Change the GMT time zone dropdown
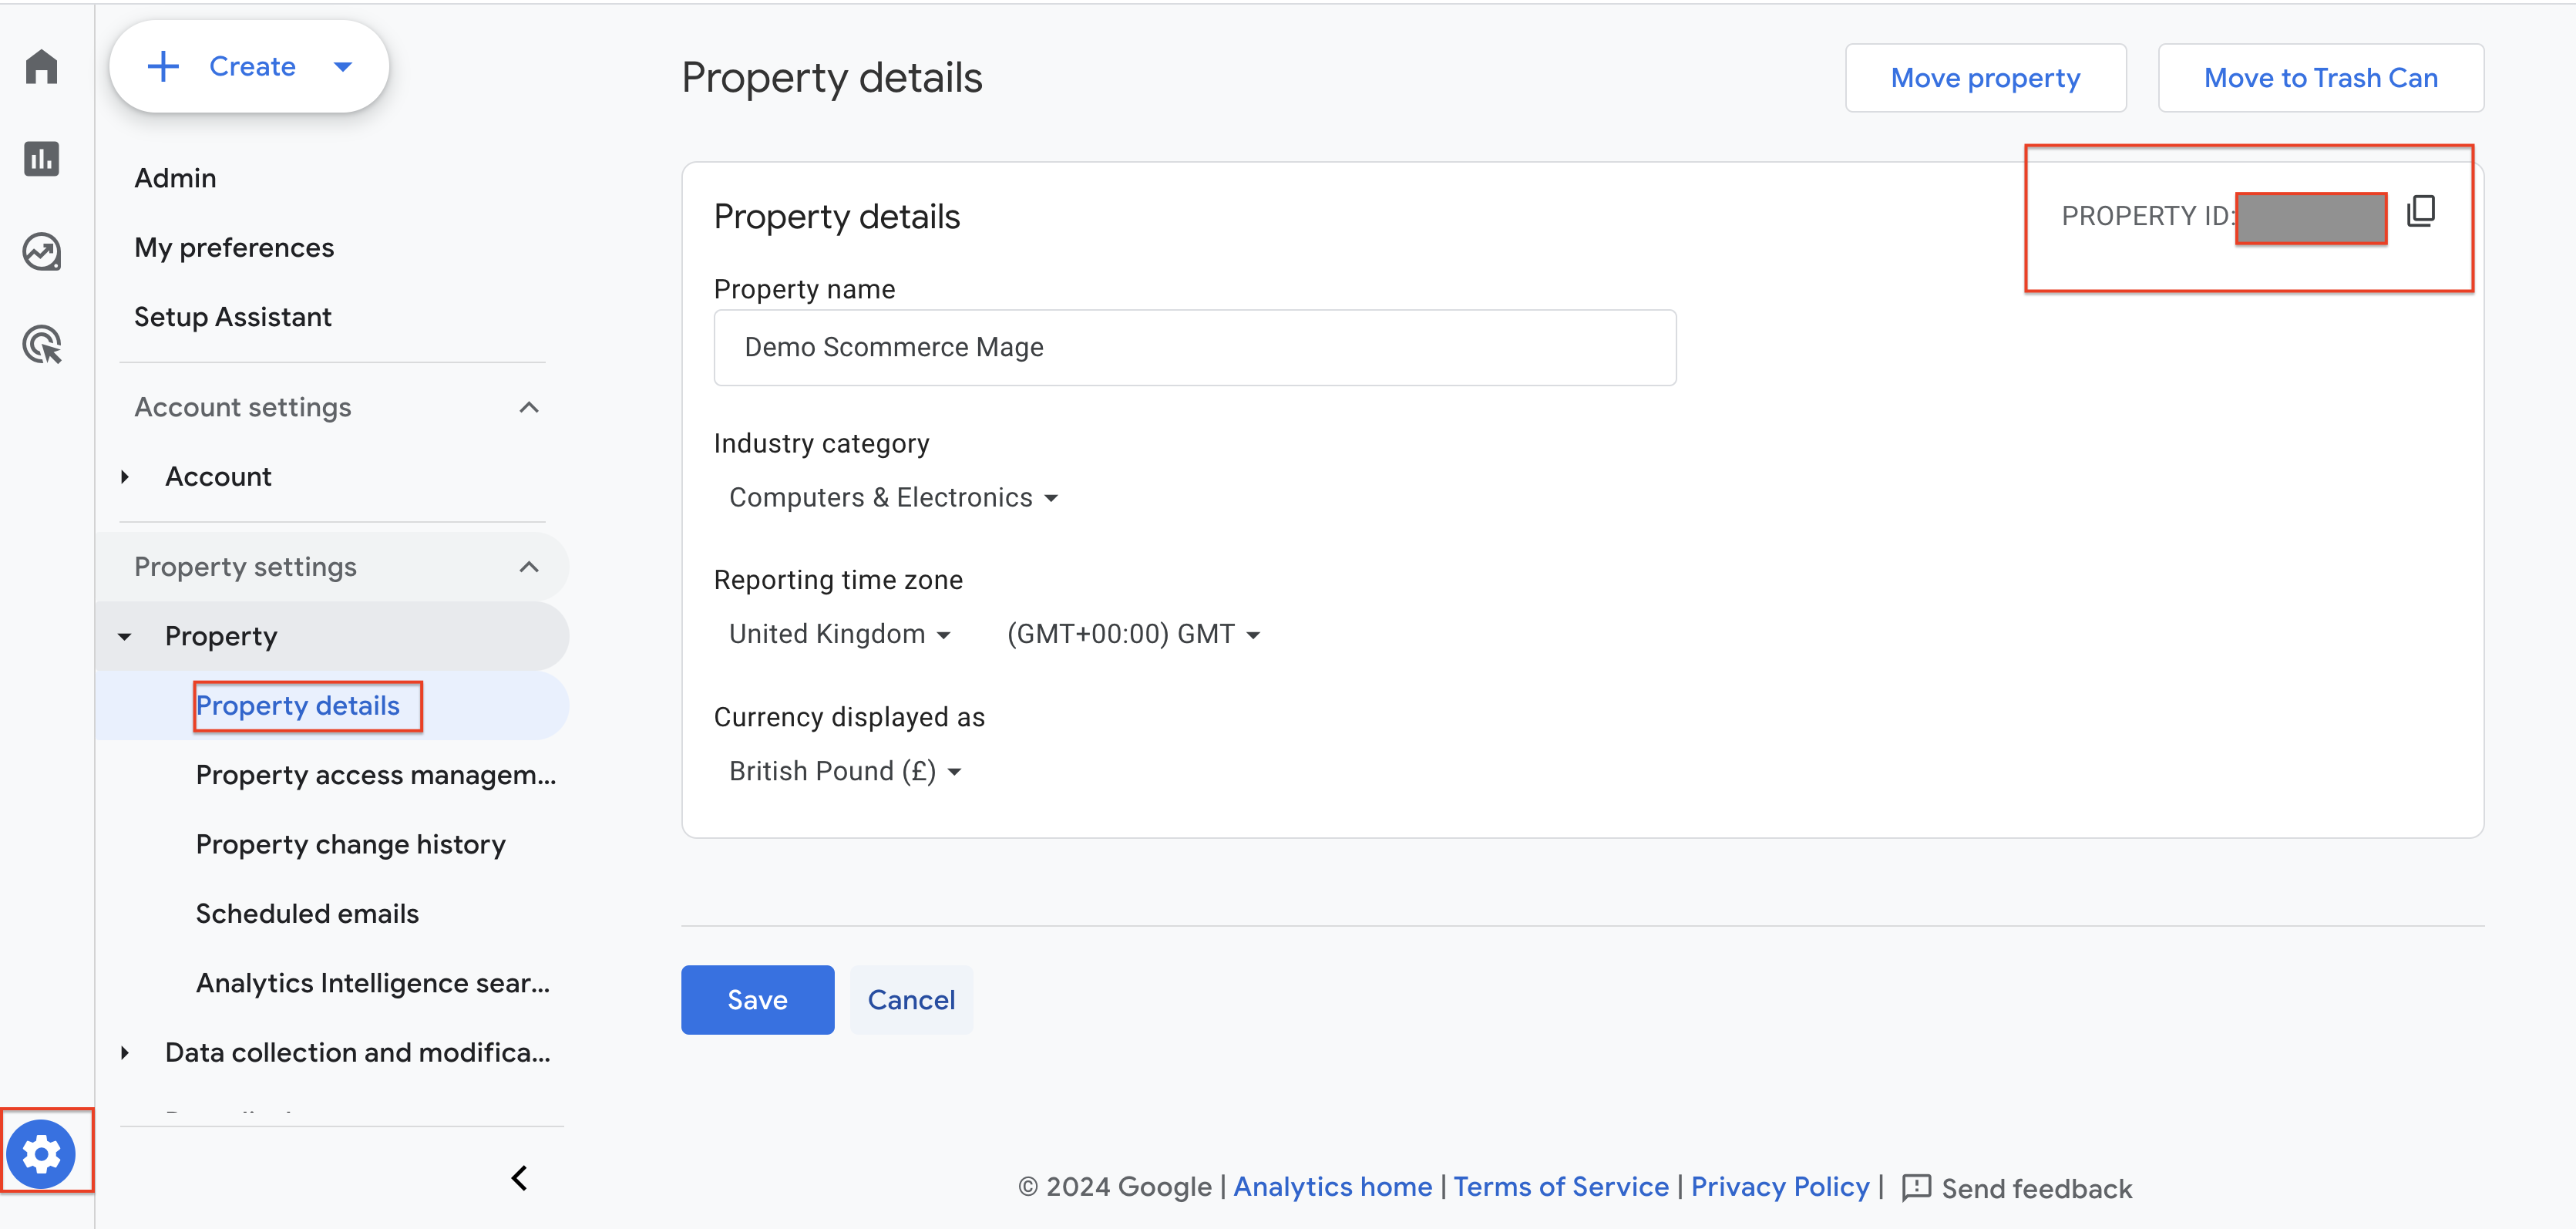Image resolution: width=2576 pixels, height=1229 pixels. point(1133,634)
